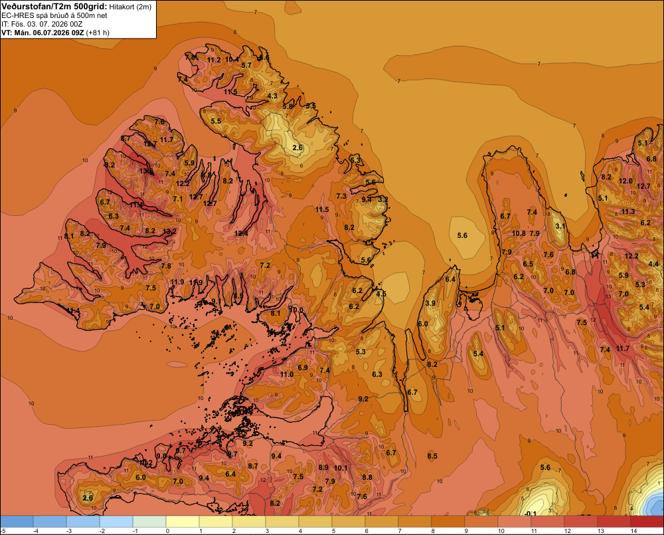Select the dark red legend swatch between 13 and 14
Screen dimensions: 664x535
coord(614,522)
